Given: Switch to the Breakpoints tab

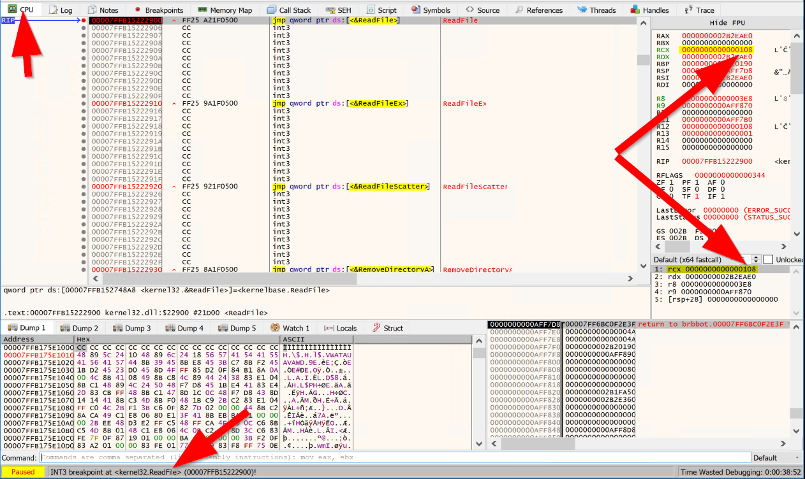Looking at the screenshot, I should (158, 10).
